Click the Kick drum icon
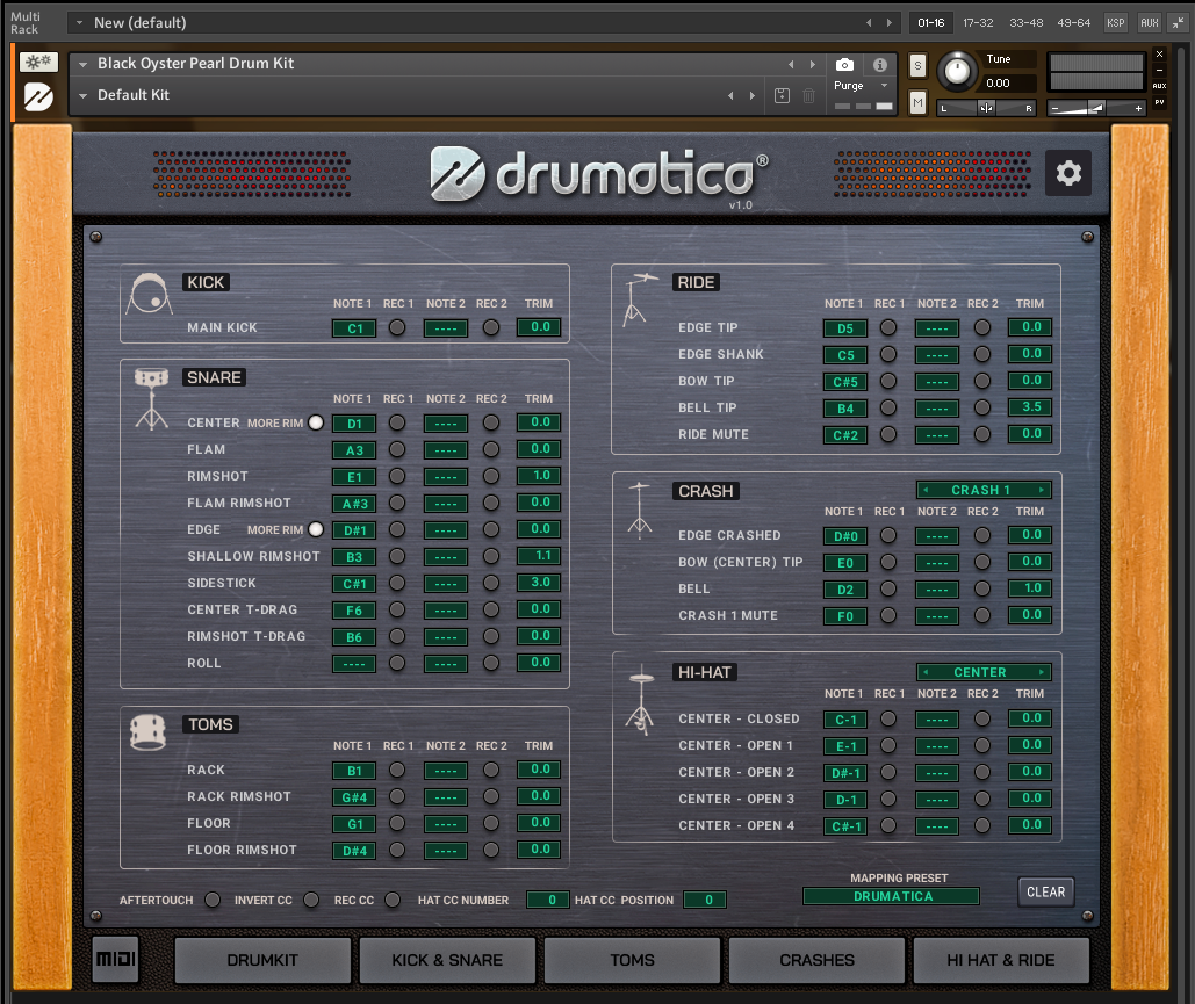Viewport: 1195px width, 1004px height. click(x=149, y=294)
